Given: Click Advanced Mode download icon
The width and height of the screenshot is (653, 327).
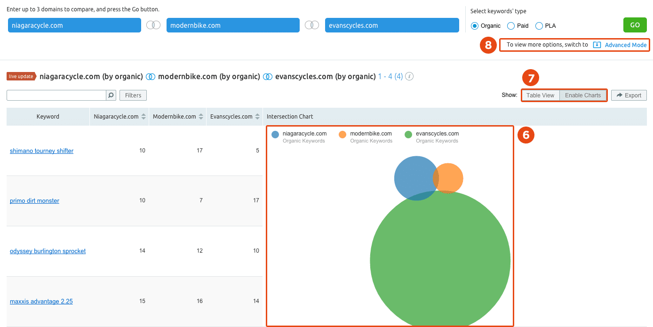Looking at the screenshot, I should pos(597,45).
